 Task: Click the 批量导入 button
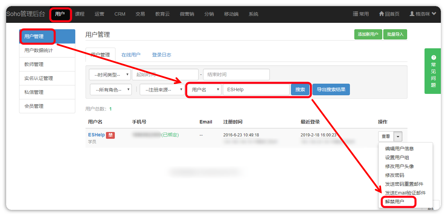(395, 34)
